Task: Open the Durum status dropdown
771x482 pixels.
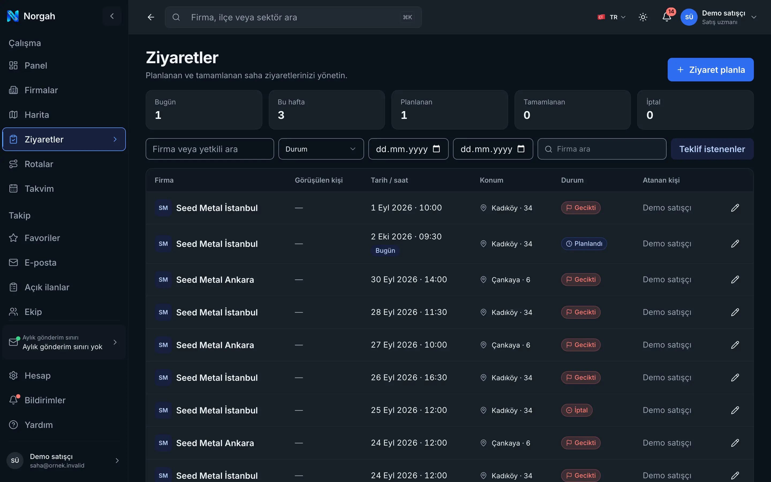Action: pos(321,149)
